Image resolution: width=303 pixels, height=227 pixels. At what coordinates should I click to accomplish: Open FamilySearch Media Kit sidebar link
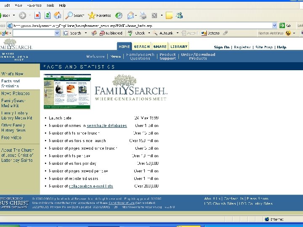[x=13, y=103]
